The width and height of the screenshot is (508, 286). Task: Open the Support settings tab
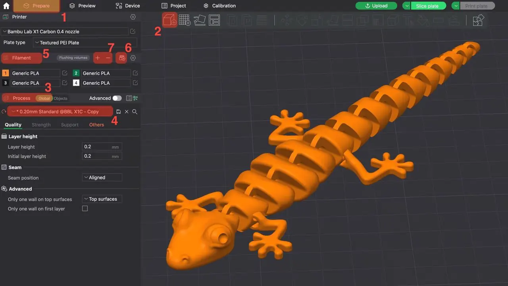point(70,125)
